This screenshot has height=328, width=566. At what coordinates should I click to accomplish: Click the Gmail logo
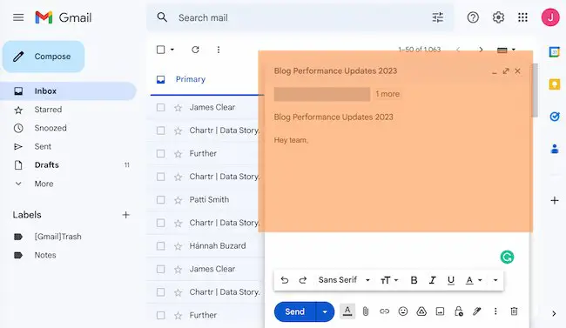64,17
